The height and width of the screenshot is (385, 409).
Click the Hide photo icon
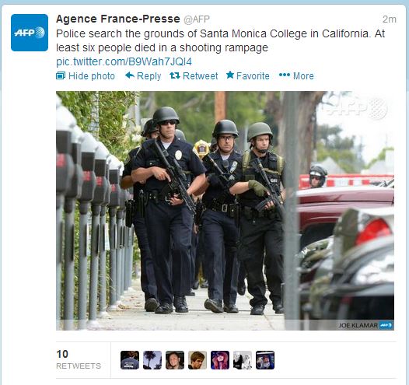click(61, 75)
